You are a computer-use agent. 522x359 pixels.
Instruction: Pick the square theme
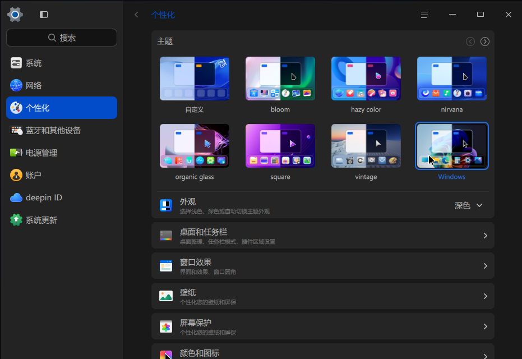280,146
